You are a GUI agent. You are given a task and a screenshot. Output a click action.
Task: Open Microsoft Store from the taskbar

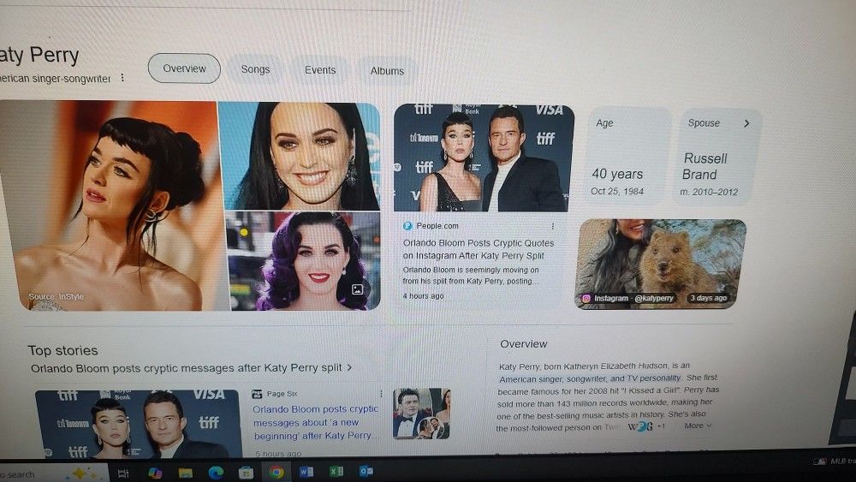coord(247,473)
